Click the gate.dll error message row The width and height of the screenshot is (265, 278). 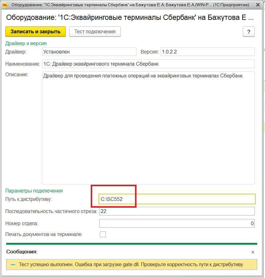click(x=132, y=265)
